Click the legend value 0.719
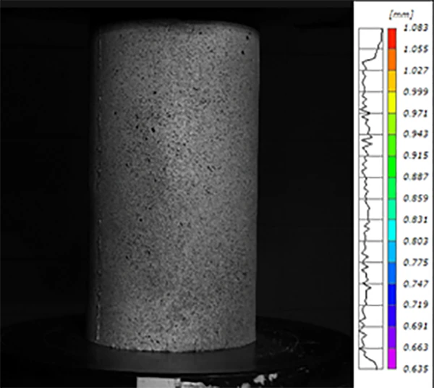 tap(416, 305)
